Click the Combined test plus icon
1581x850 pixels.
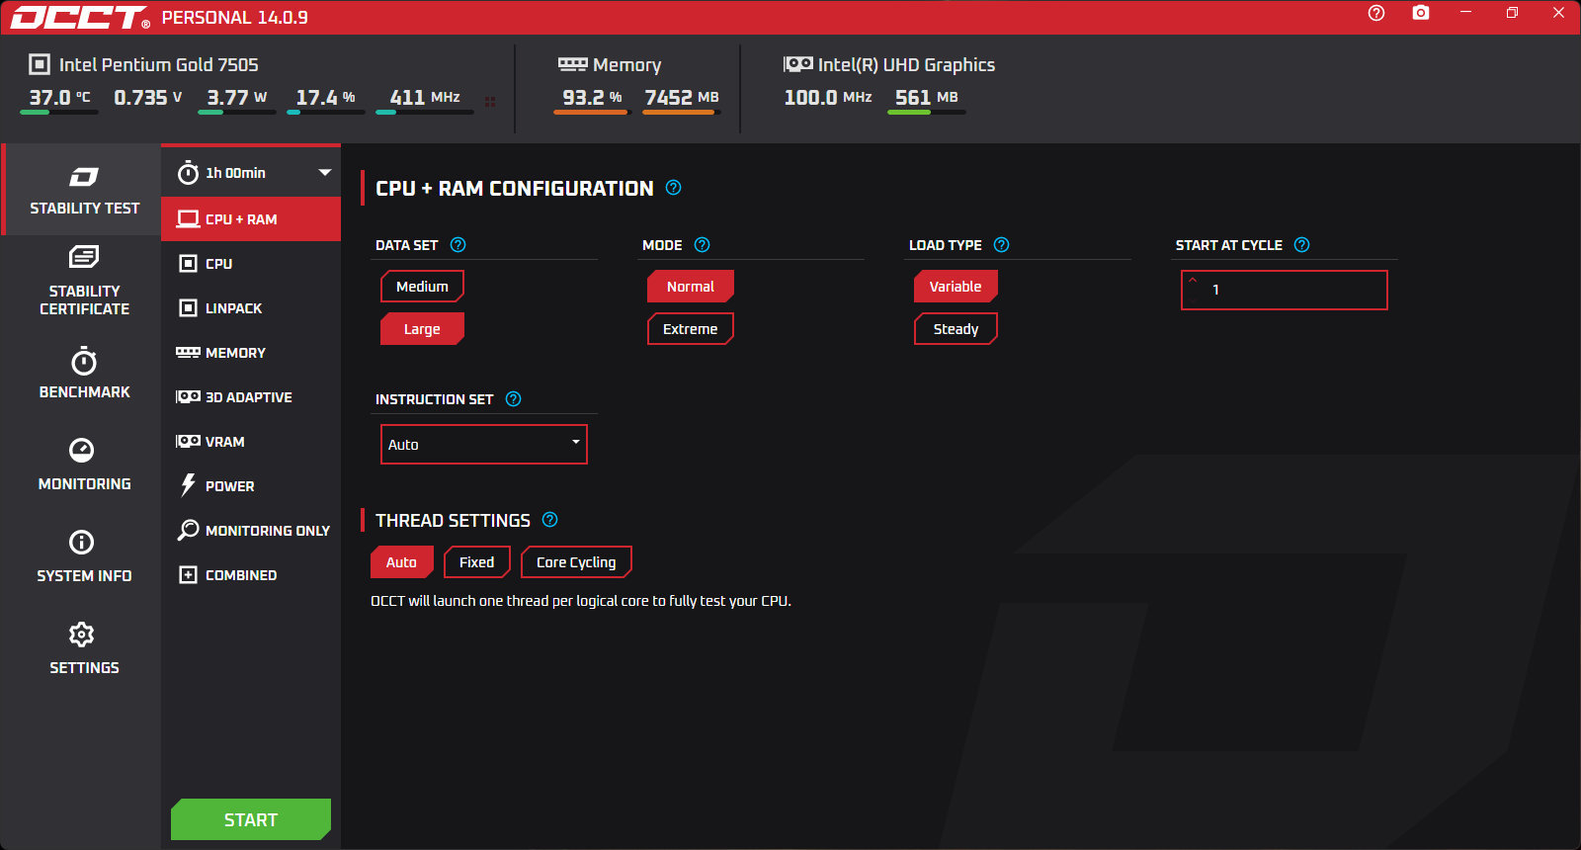click(x=188, y=574)
